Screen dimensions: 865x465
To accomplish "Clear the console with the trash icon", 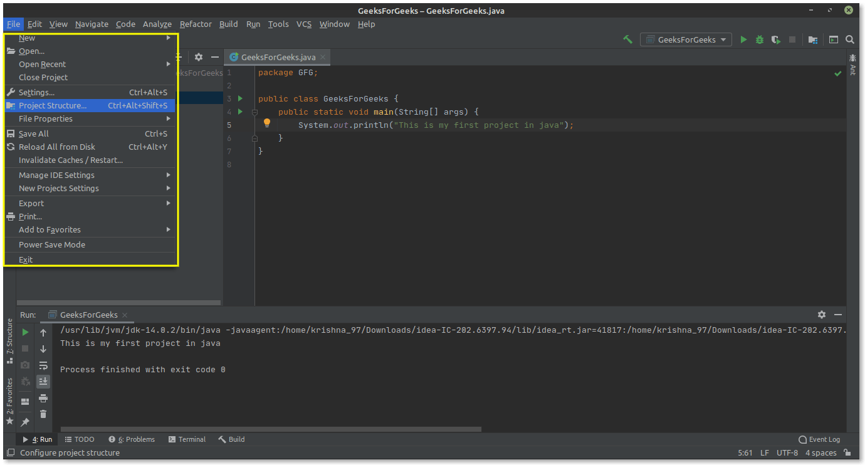I will tap(43, 414).
